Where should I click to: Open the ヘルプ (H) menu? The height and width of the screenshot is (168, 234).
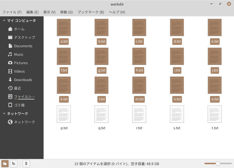point(117,12)
